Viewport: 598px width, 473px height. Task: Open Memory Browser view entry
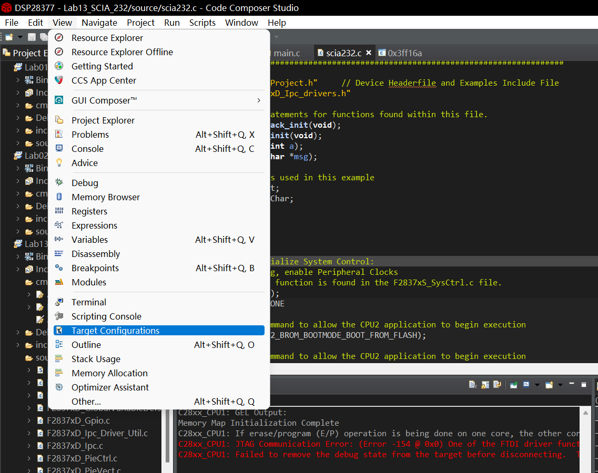point(106,197)
